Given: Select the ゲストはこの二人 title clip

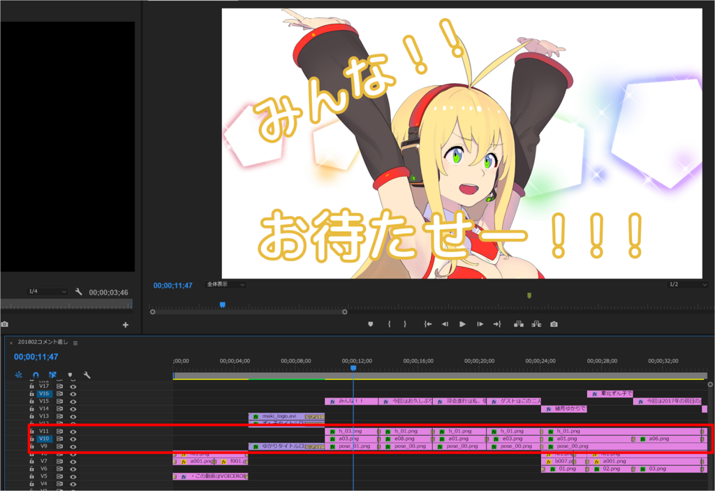Looking at the screenshot, I should coord(514,401).
